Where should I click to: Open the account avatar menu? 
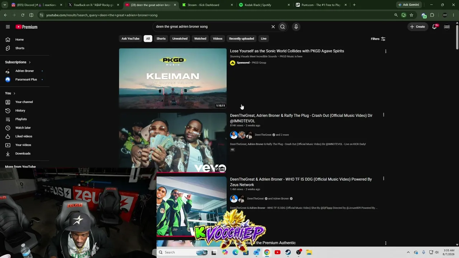(x=447, y=27)
